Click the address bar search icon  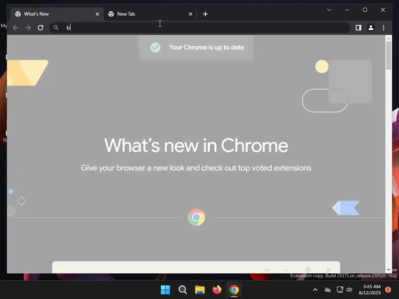pos(56,28)
